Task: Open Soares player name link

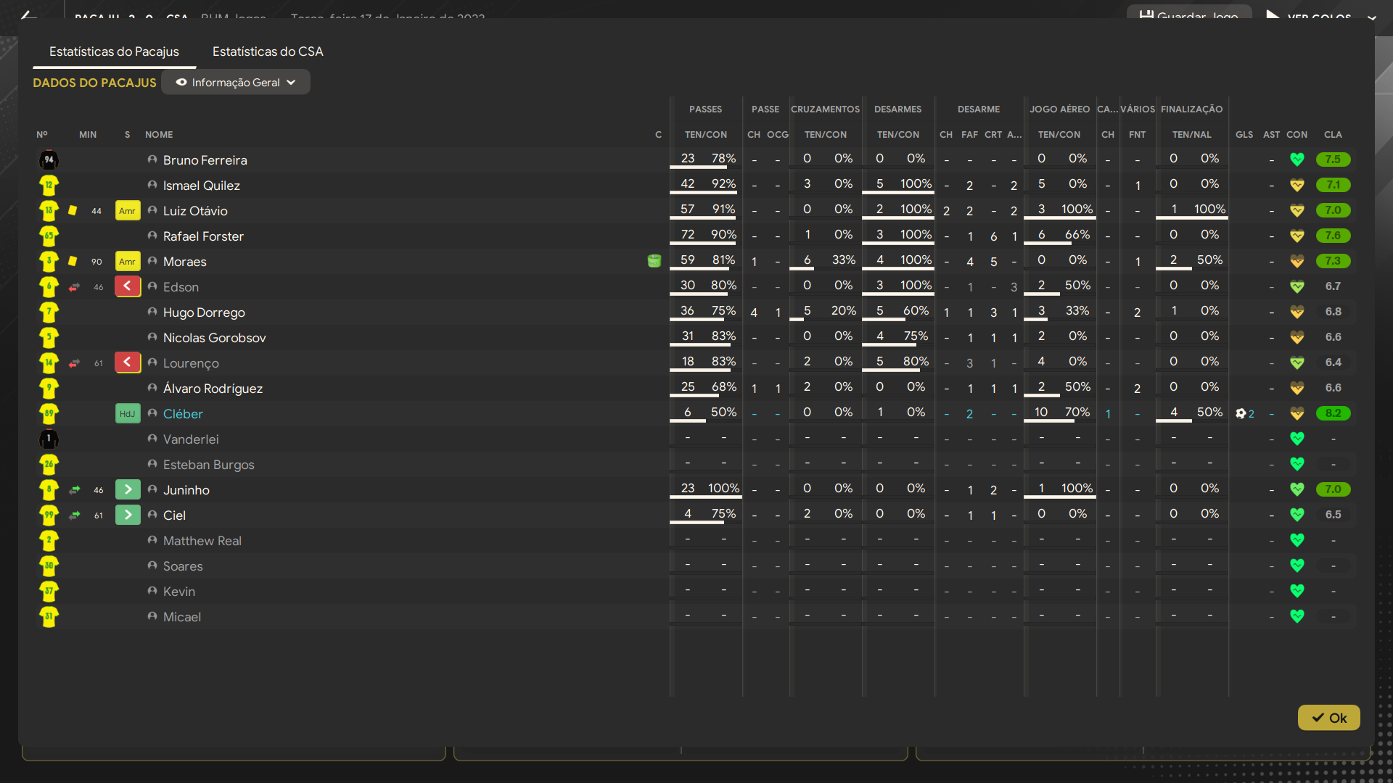Action: (x=183, y=566)
